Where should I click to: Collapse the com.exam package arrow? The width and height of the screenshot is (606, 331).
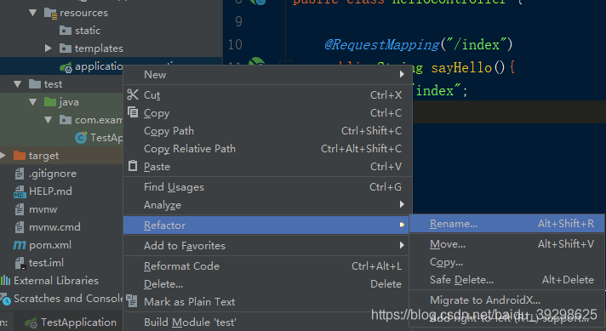pyautogui.click(x=49, y=120)
